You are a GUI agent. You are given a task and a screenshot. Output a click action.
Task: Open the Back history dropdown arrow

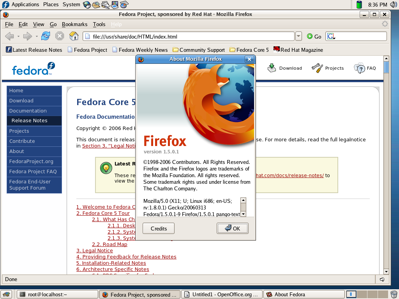18,36
